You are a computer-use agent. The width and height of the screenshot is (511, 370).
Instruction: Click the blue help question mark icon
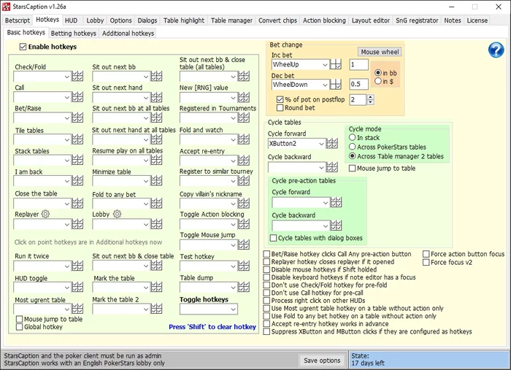pos(496,50)
